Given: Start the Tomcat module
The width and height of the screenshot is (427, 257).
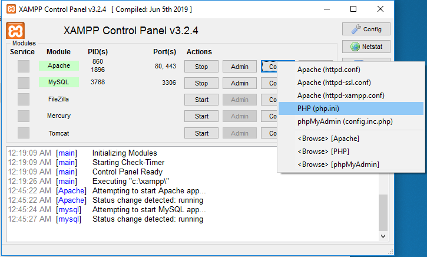Looking at the screenshot, I should click(201, 133).
